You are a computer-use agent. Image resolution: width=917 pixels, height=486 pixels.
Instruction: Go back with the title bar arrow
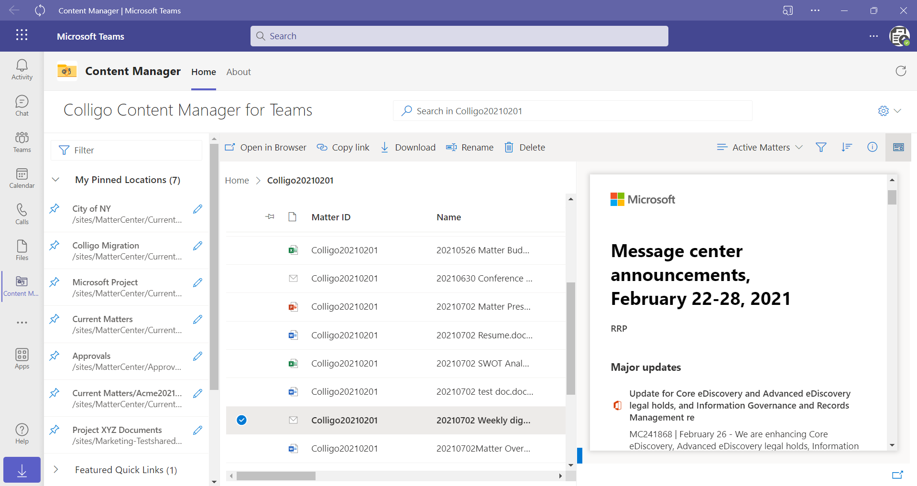coord(14,10)
